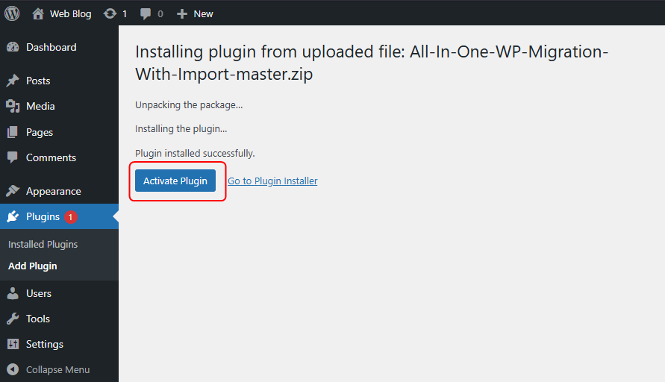Open the Comments menu item

[x=51, y=157]
